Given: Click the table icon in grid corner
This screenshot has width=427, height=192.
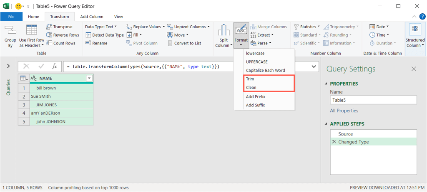Looking at the screenshot, I should point(24,78).
